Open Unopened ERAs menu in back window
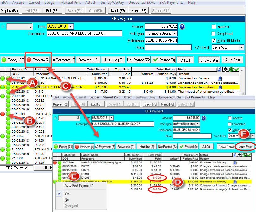This screenshot has height=212, width=256. [142, 3]
